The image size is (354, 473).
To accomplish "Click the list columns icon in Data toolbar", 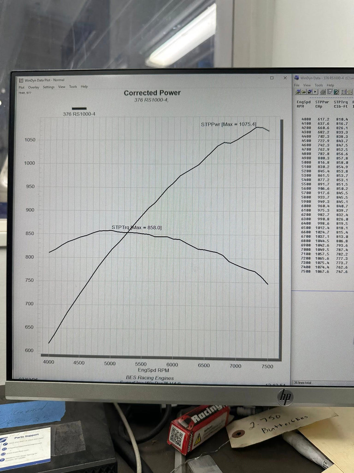I will click(344, 92).
